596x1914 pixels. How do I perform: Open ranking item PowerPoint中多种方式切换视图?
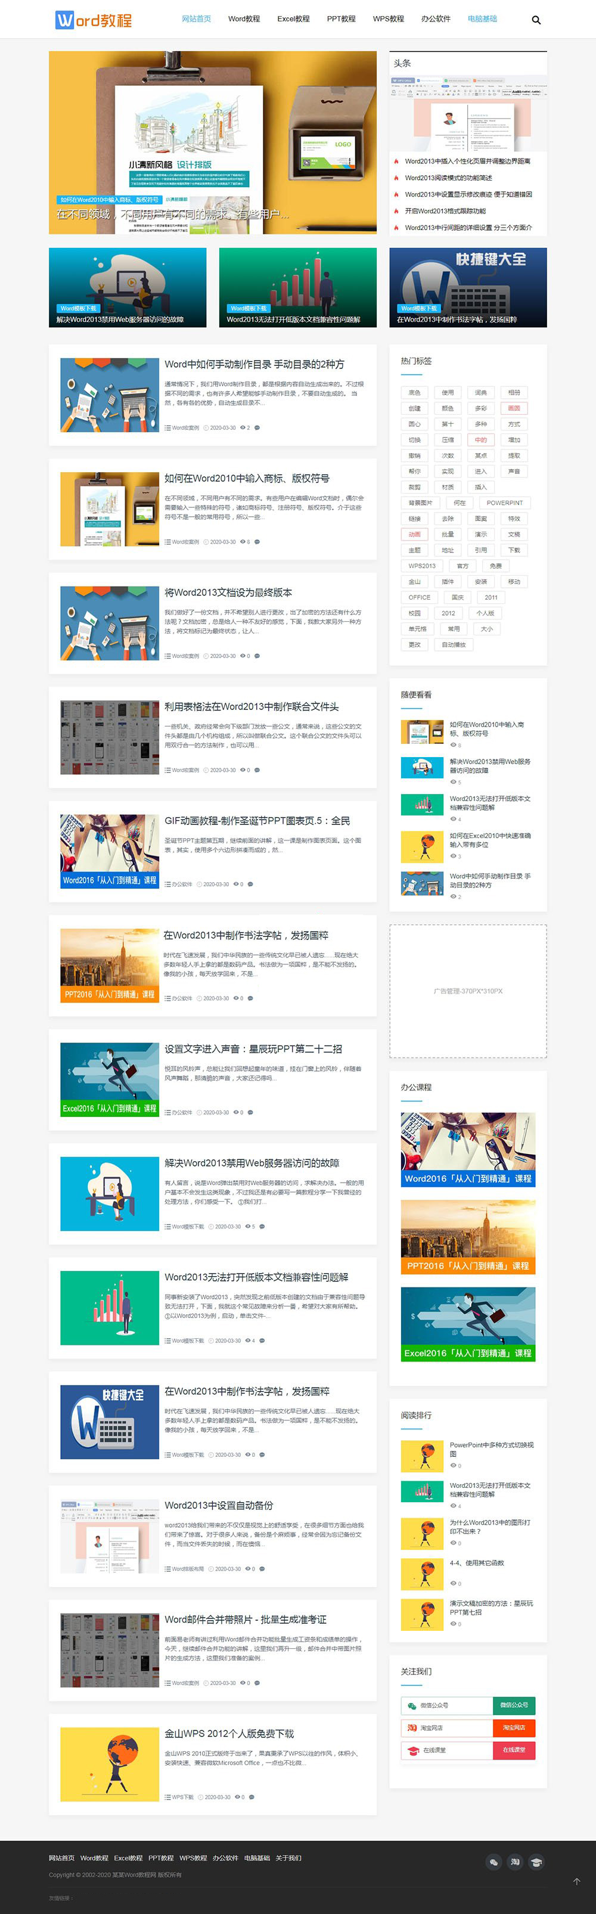(491, 1450)
